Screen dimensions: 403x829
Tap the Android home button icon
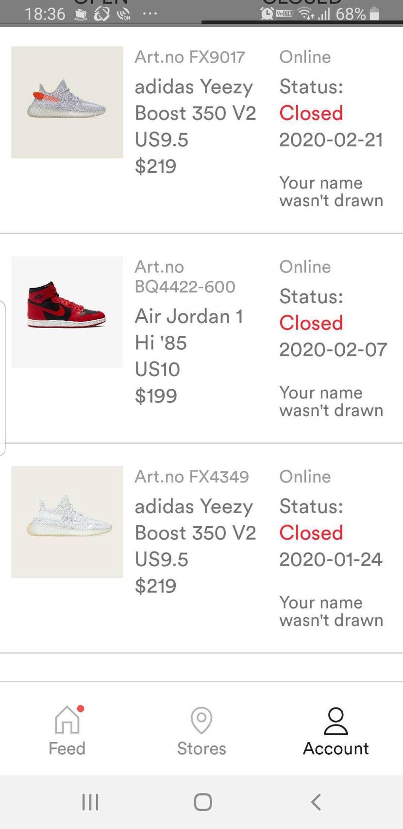pos(202,802)
